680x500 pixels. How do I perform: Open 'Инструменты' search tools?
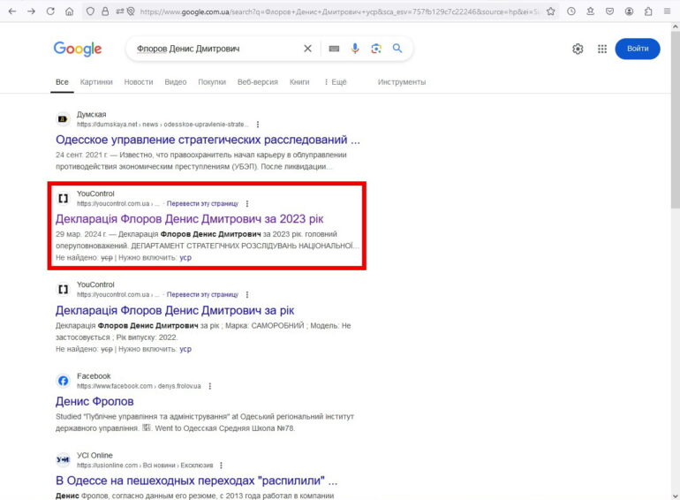(x=402, y=82)
